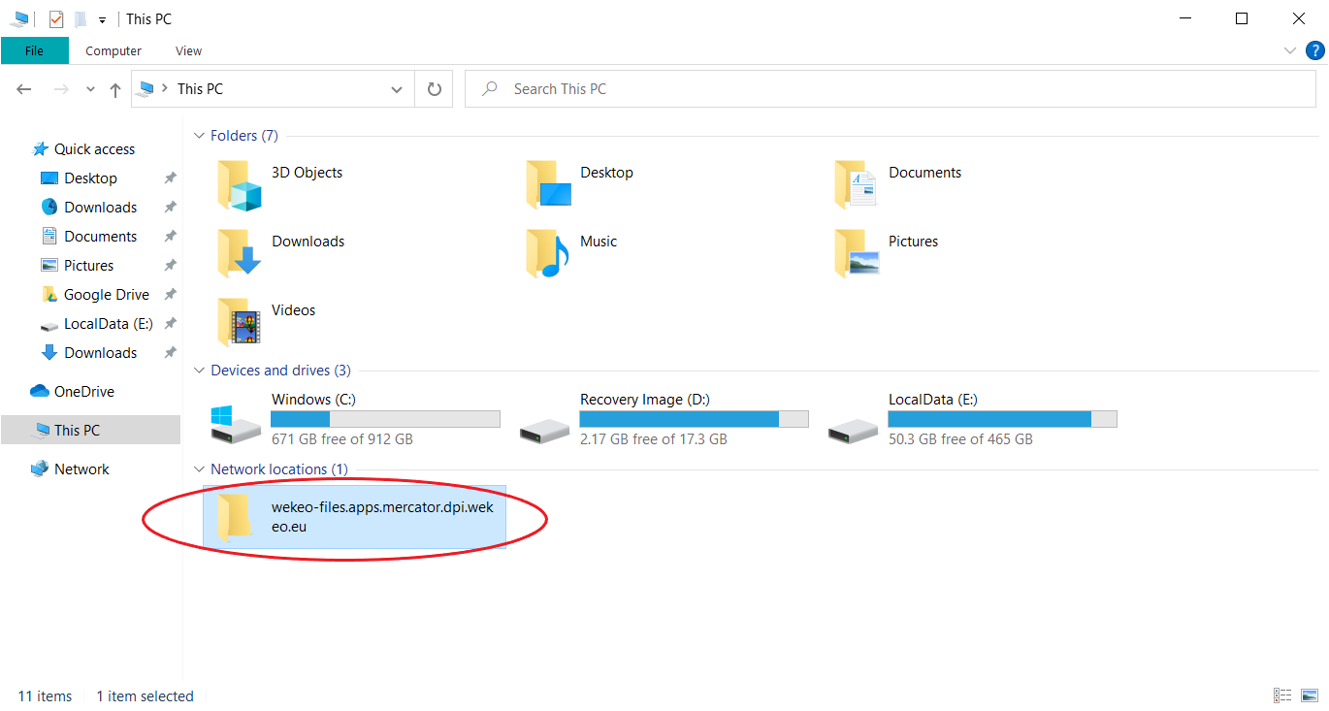Open the Customize Quick Access Toolbar dropdown

click(102, 19)
